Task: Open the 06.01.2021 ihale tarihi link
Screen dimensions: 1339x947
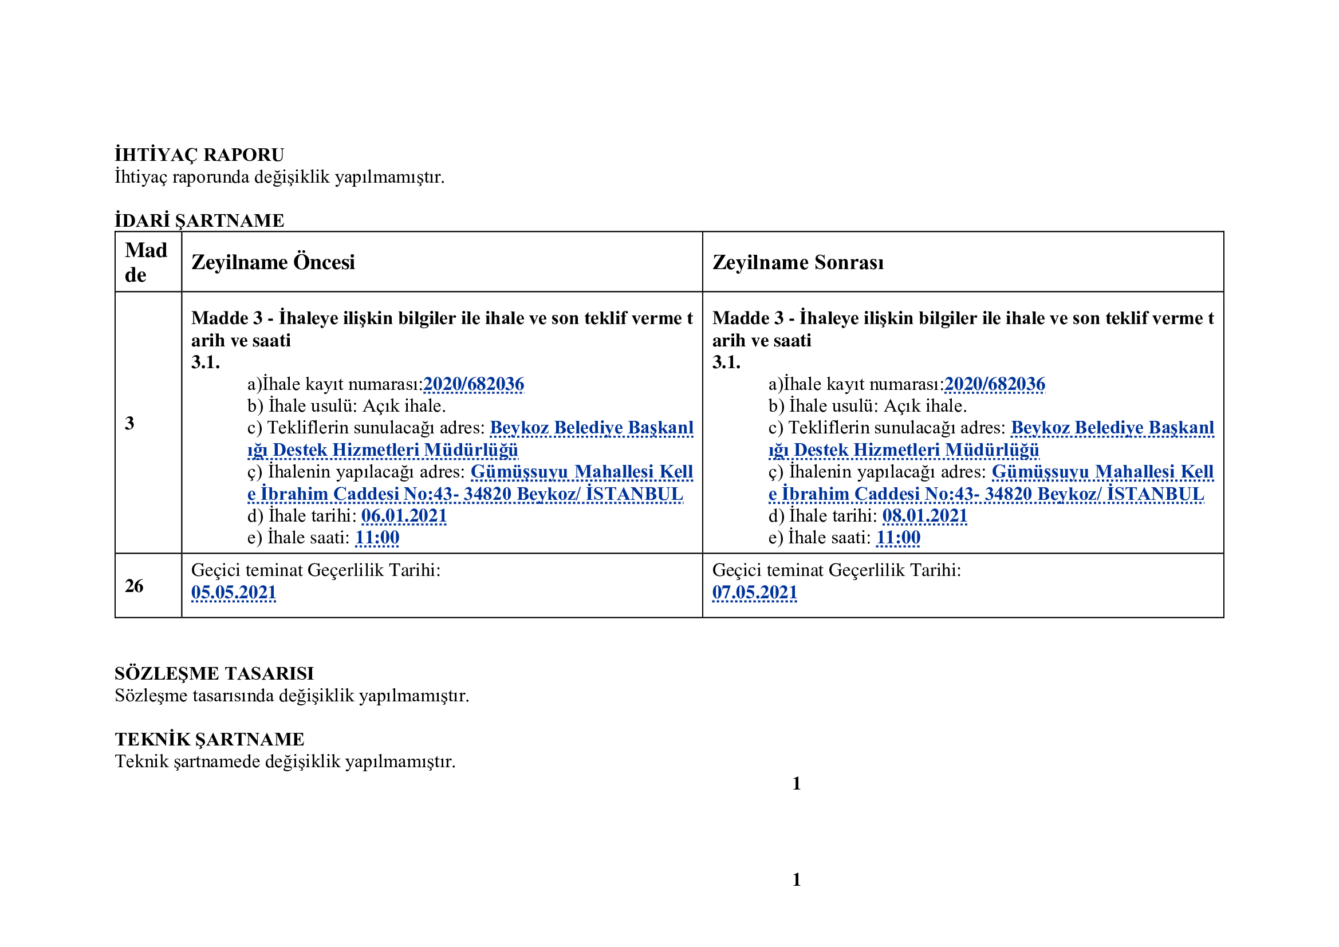Action: click(404, 515)
